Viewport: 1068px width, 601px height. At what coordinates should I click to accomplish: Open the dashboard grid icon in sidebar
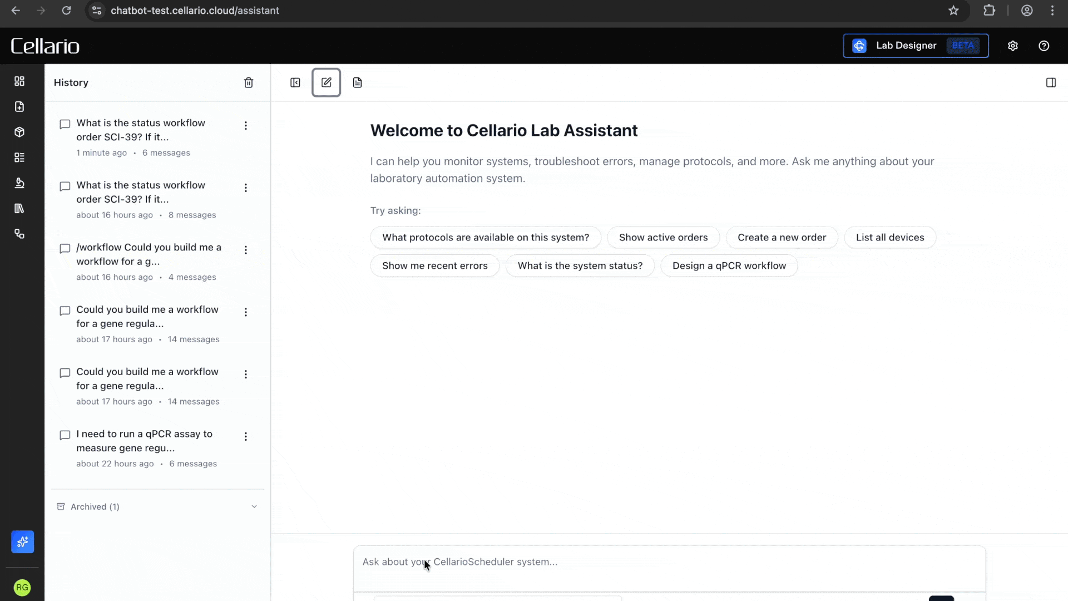(x=19, y=81)
